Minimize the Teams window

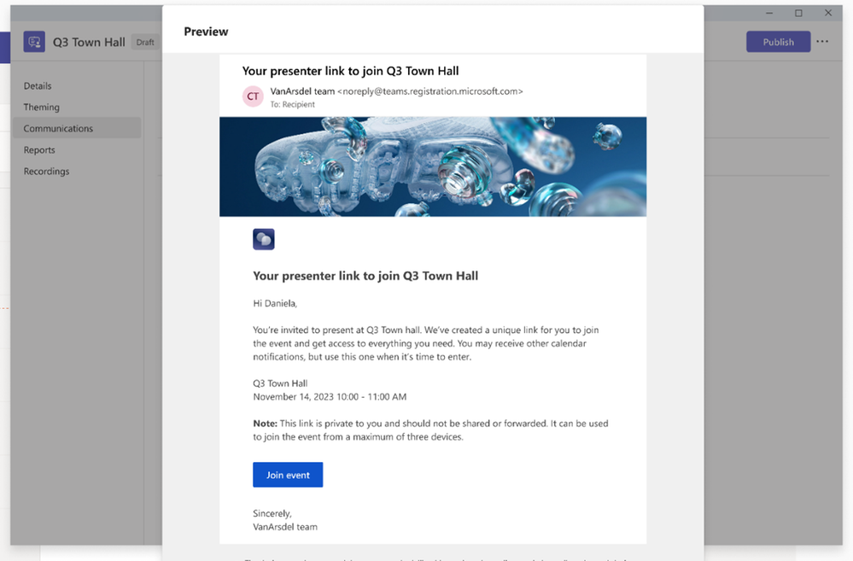[769, 13]
